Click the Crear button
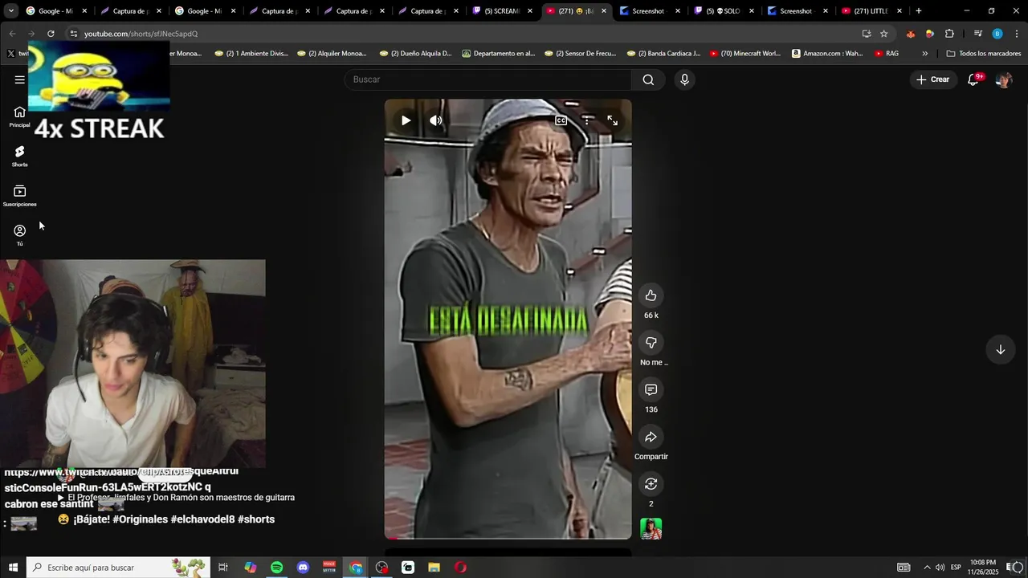The image size is (1028, 578). [932, 79]
